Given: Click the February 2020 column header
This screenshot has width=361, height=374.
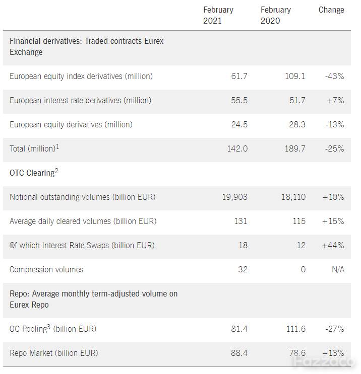Looking at the screenshot, I should [x=276, y=15].
